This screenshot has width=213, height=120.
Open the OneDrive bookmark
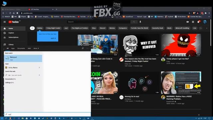pos(55,17)
